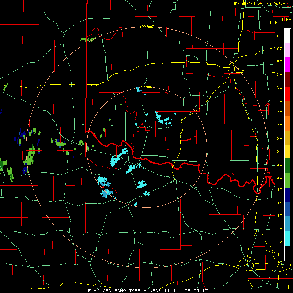Click the legend value '34'
Image resolution: width=293 pixels, height=293 pixels.
coord(280,138)
